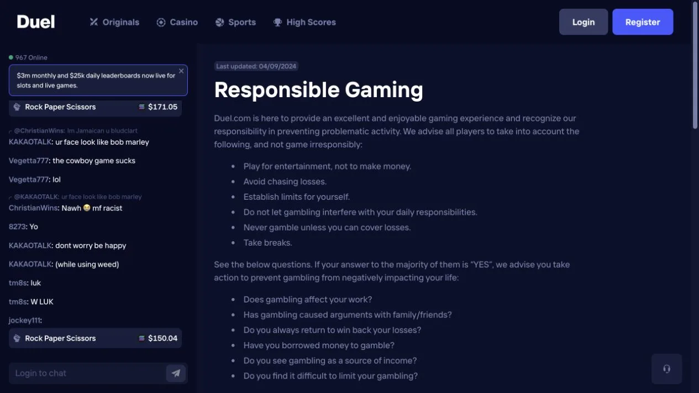Click 'Establish limits for yourself.' bullet
Viewport: 699px width, 393px height.
(297, 197)
